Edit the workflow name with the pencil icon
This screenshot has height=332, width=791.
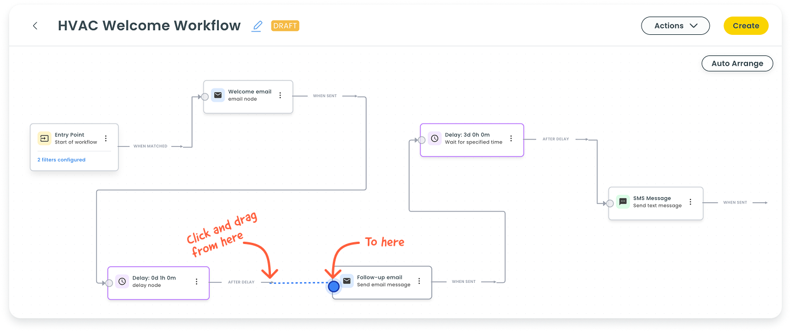click(257, 26)
